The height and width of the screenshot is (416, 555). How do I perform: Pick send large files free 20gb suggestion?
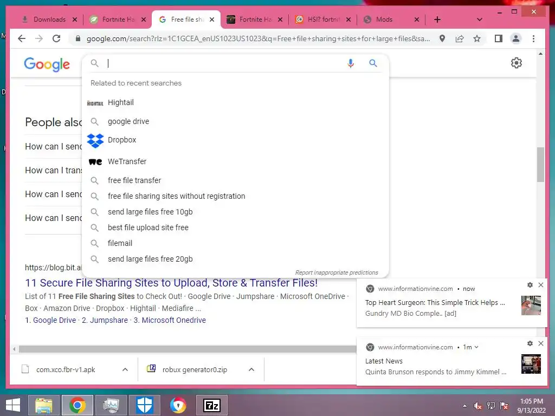point(235,259)
